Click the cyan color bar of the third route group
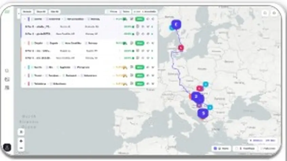Viewport: 287px width, 161px height. (x=28, y=67)
